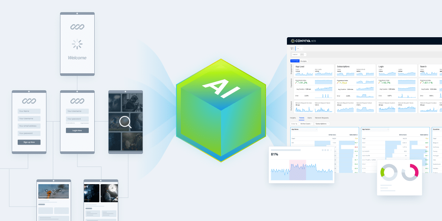Open the Layout grid dropdown
Image resolution: width=442 pixels, height=221 pixels.
(302, 55)
